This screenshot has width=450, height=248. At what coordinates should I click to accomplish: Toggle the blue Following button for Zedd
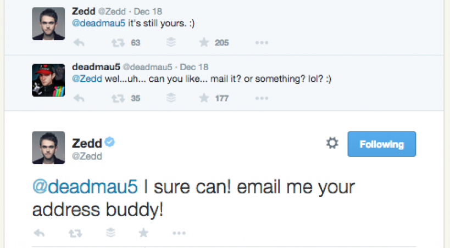pyautogui.click(x=381, y=145)
